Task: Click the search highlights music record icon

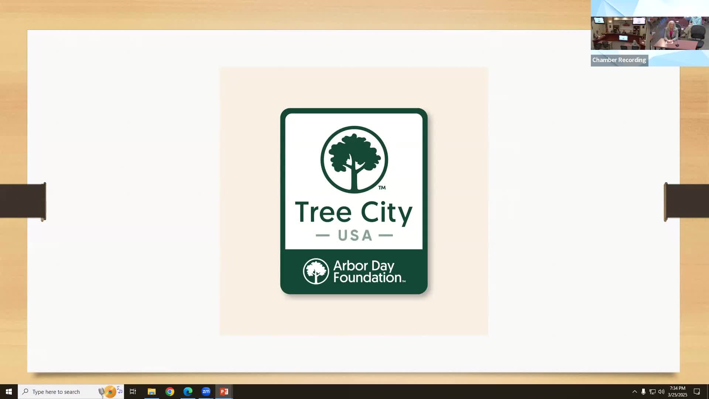Action: click(x=110, y=392)
